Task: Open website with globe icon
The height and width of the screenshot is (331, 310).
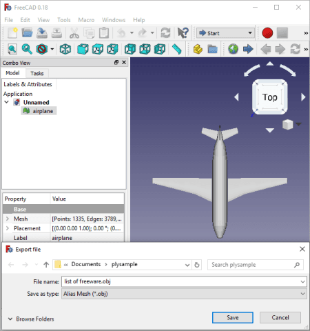Action: coord(233,49)
